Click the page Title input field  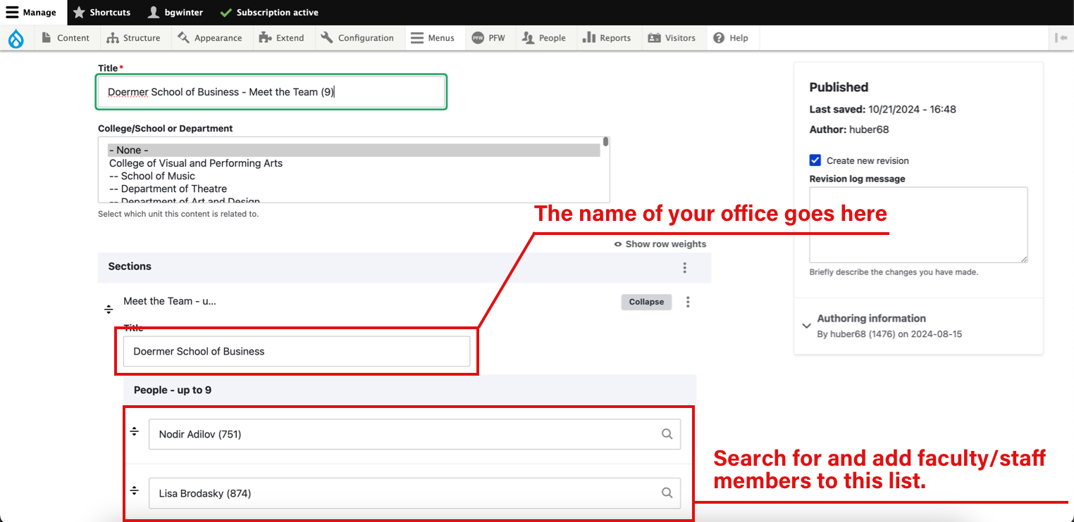pyautogui.click(x=271, y=91)
